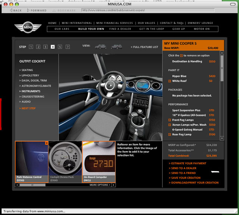Add Cockpit Chrono Pack thumbnail

tap(65, 162)
